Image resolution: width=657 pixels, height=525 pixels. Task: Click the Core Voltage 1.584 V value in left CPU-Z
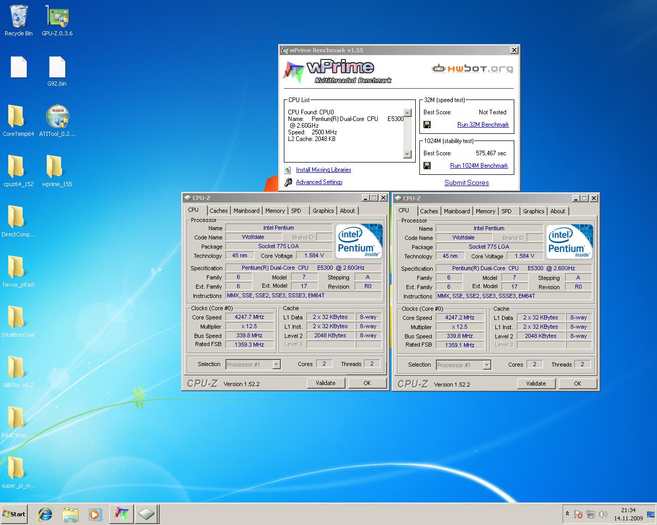click(x=314, y=255)
